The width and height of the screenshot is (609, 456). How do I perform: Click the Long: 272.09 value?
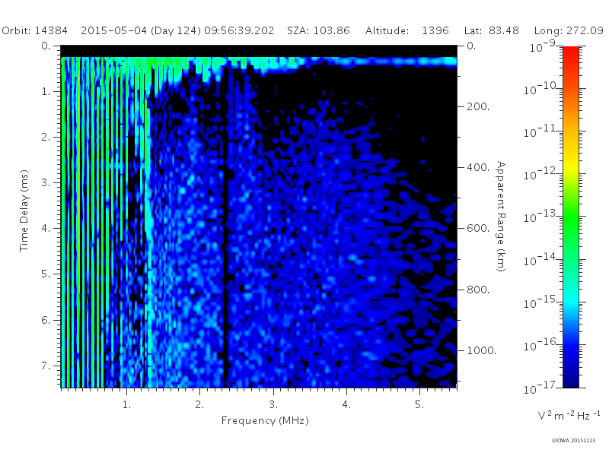coord(569,30)
